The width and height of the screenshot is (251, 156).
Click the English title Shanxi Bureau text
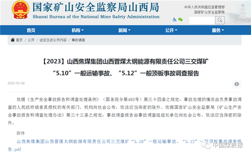click(x=96, y=17)
